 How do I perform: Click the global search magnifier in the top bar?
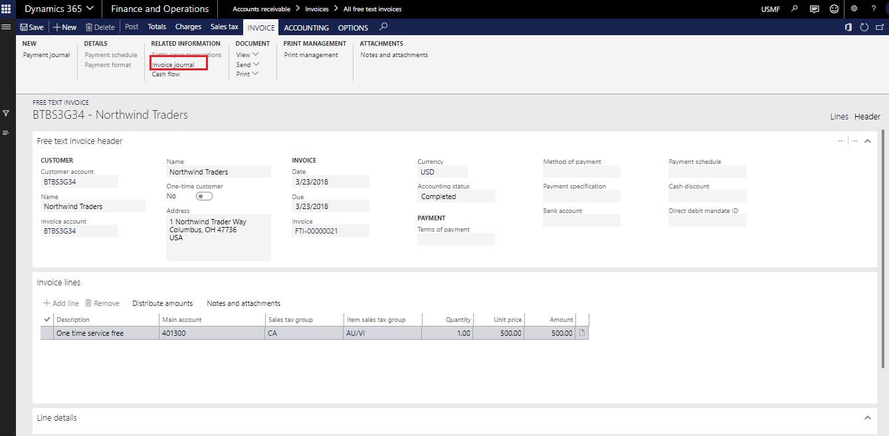pos(795,9)
